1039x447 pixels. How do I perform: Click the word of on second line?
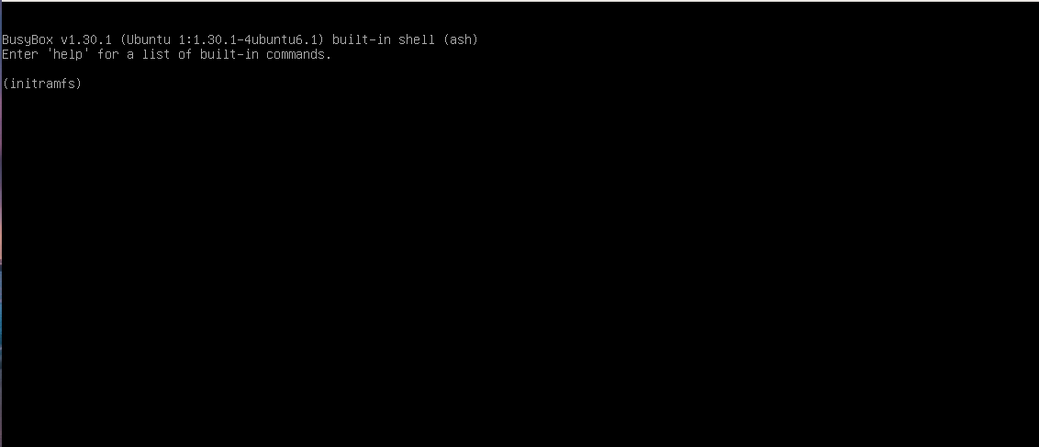point(184,54)
